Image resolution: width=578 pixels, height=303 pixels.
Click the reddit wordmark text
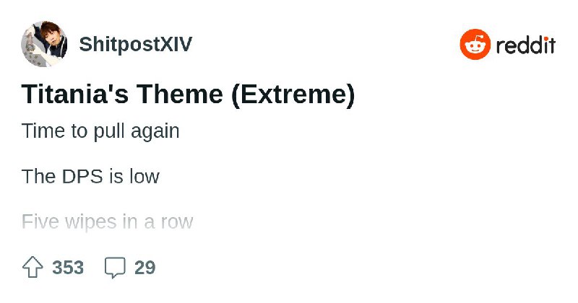(x=525, y=45)
